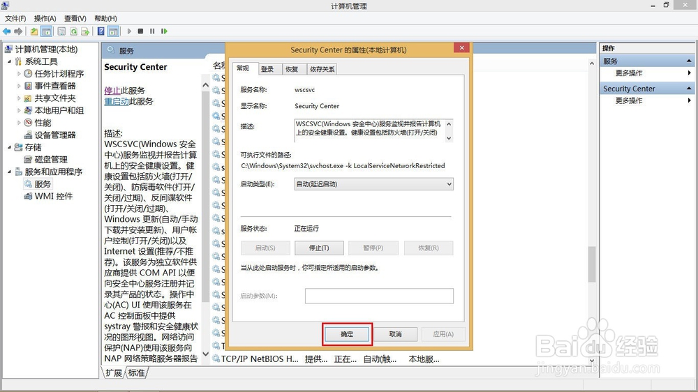The image size is (698, 392).
Task: Go up one level via folder icon
Action: click(x=34, y=31)
